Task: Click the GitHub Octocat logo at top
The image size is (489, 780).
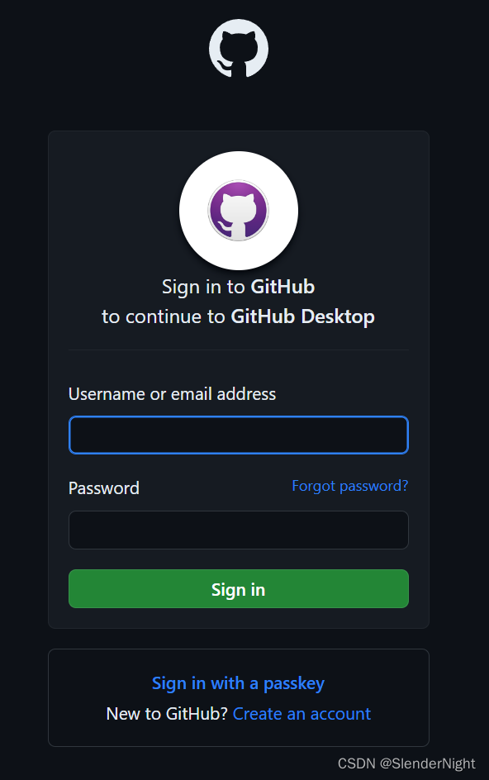Action: [x=238, y=48]
